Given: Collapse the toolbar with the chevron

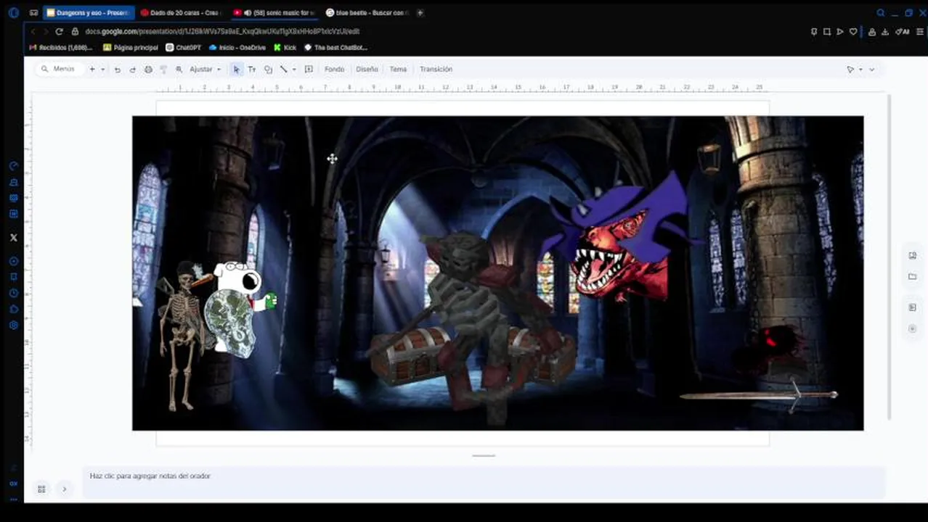Looking at the screenshot, I should [871, 70].
